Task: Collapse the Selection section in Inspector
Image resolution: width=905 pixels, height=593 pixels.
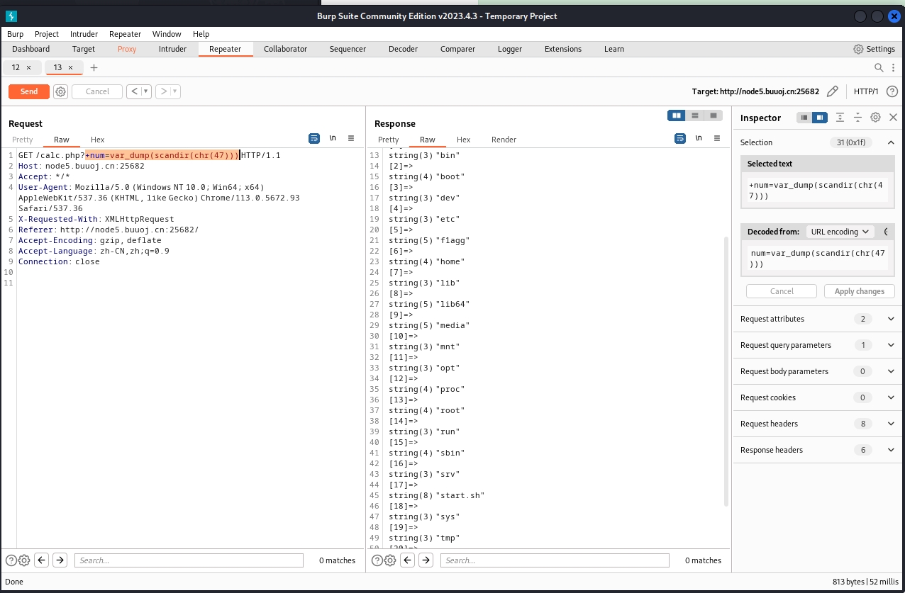Action: [x=892, y=142]
